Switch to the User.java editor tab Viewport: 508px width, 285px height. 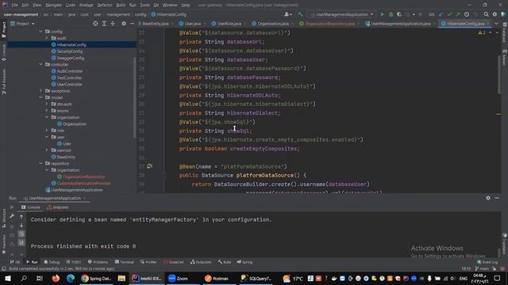click(192, 24)
